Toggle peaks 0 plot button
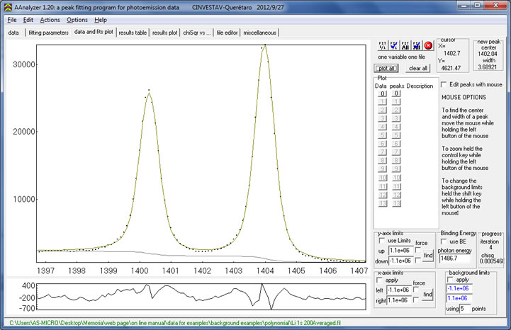The image size is (511, 330). [x=398, y=93]
